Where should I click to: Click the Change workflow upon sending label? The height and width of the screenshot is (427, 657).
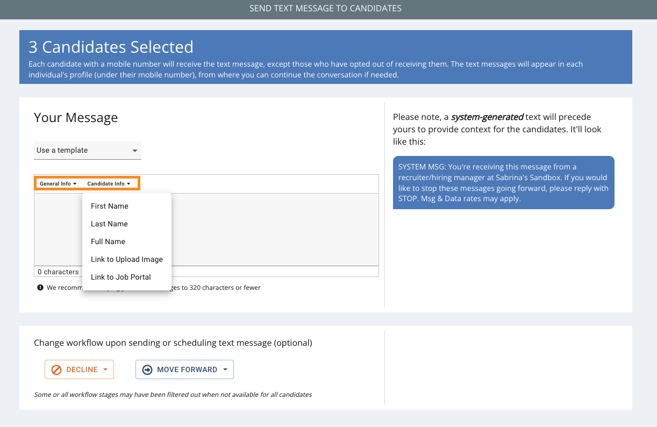point(173,343)
